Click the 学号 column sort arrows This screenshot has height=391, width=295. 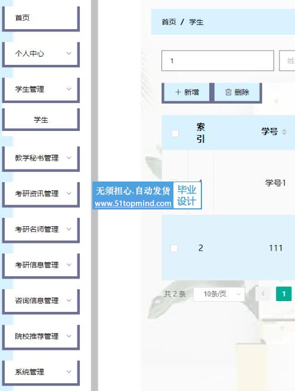[284, 132]
